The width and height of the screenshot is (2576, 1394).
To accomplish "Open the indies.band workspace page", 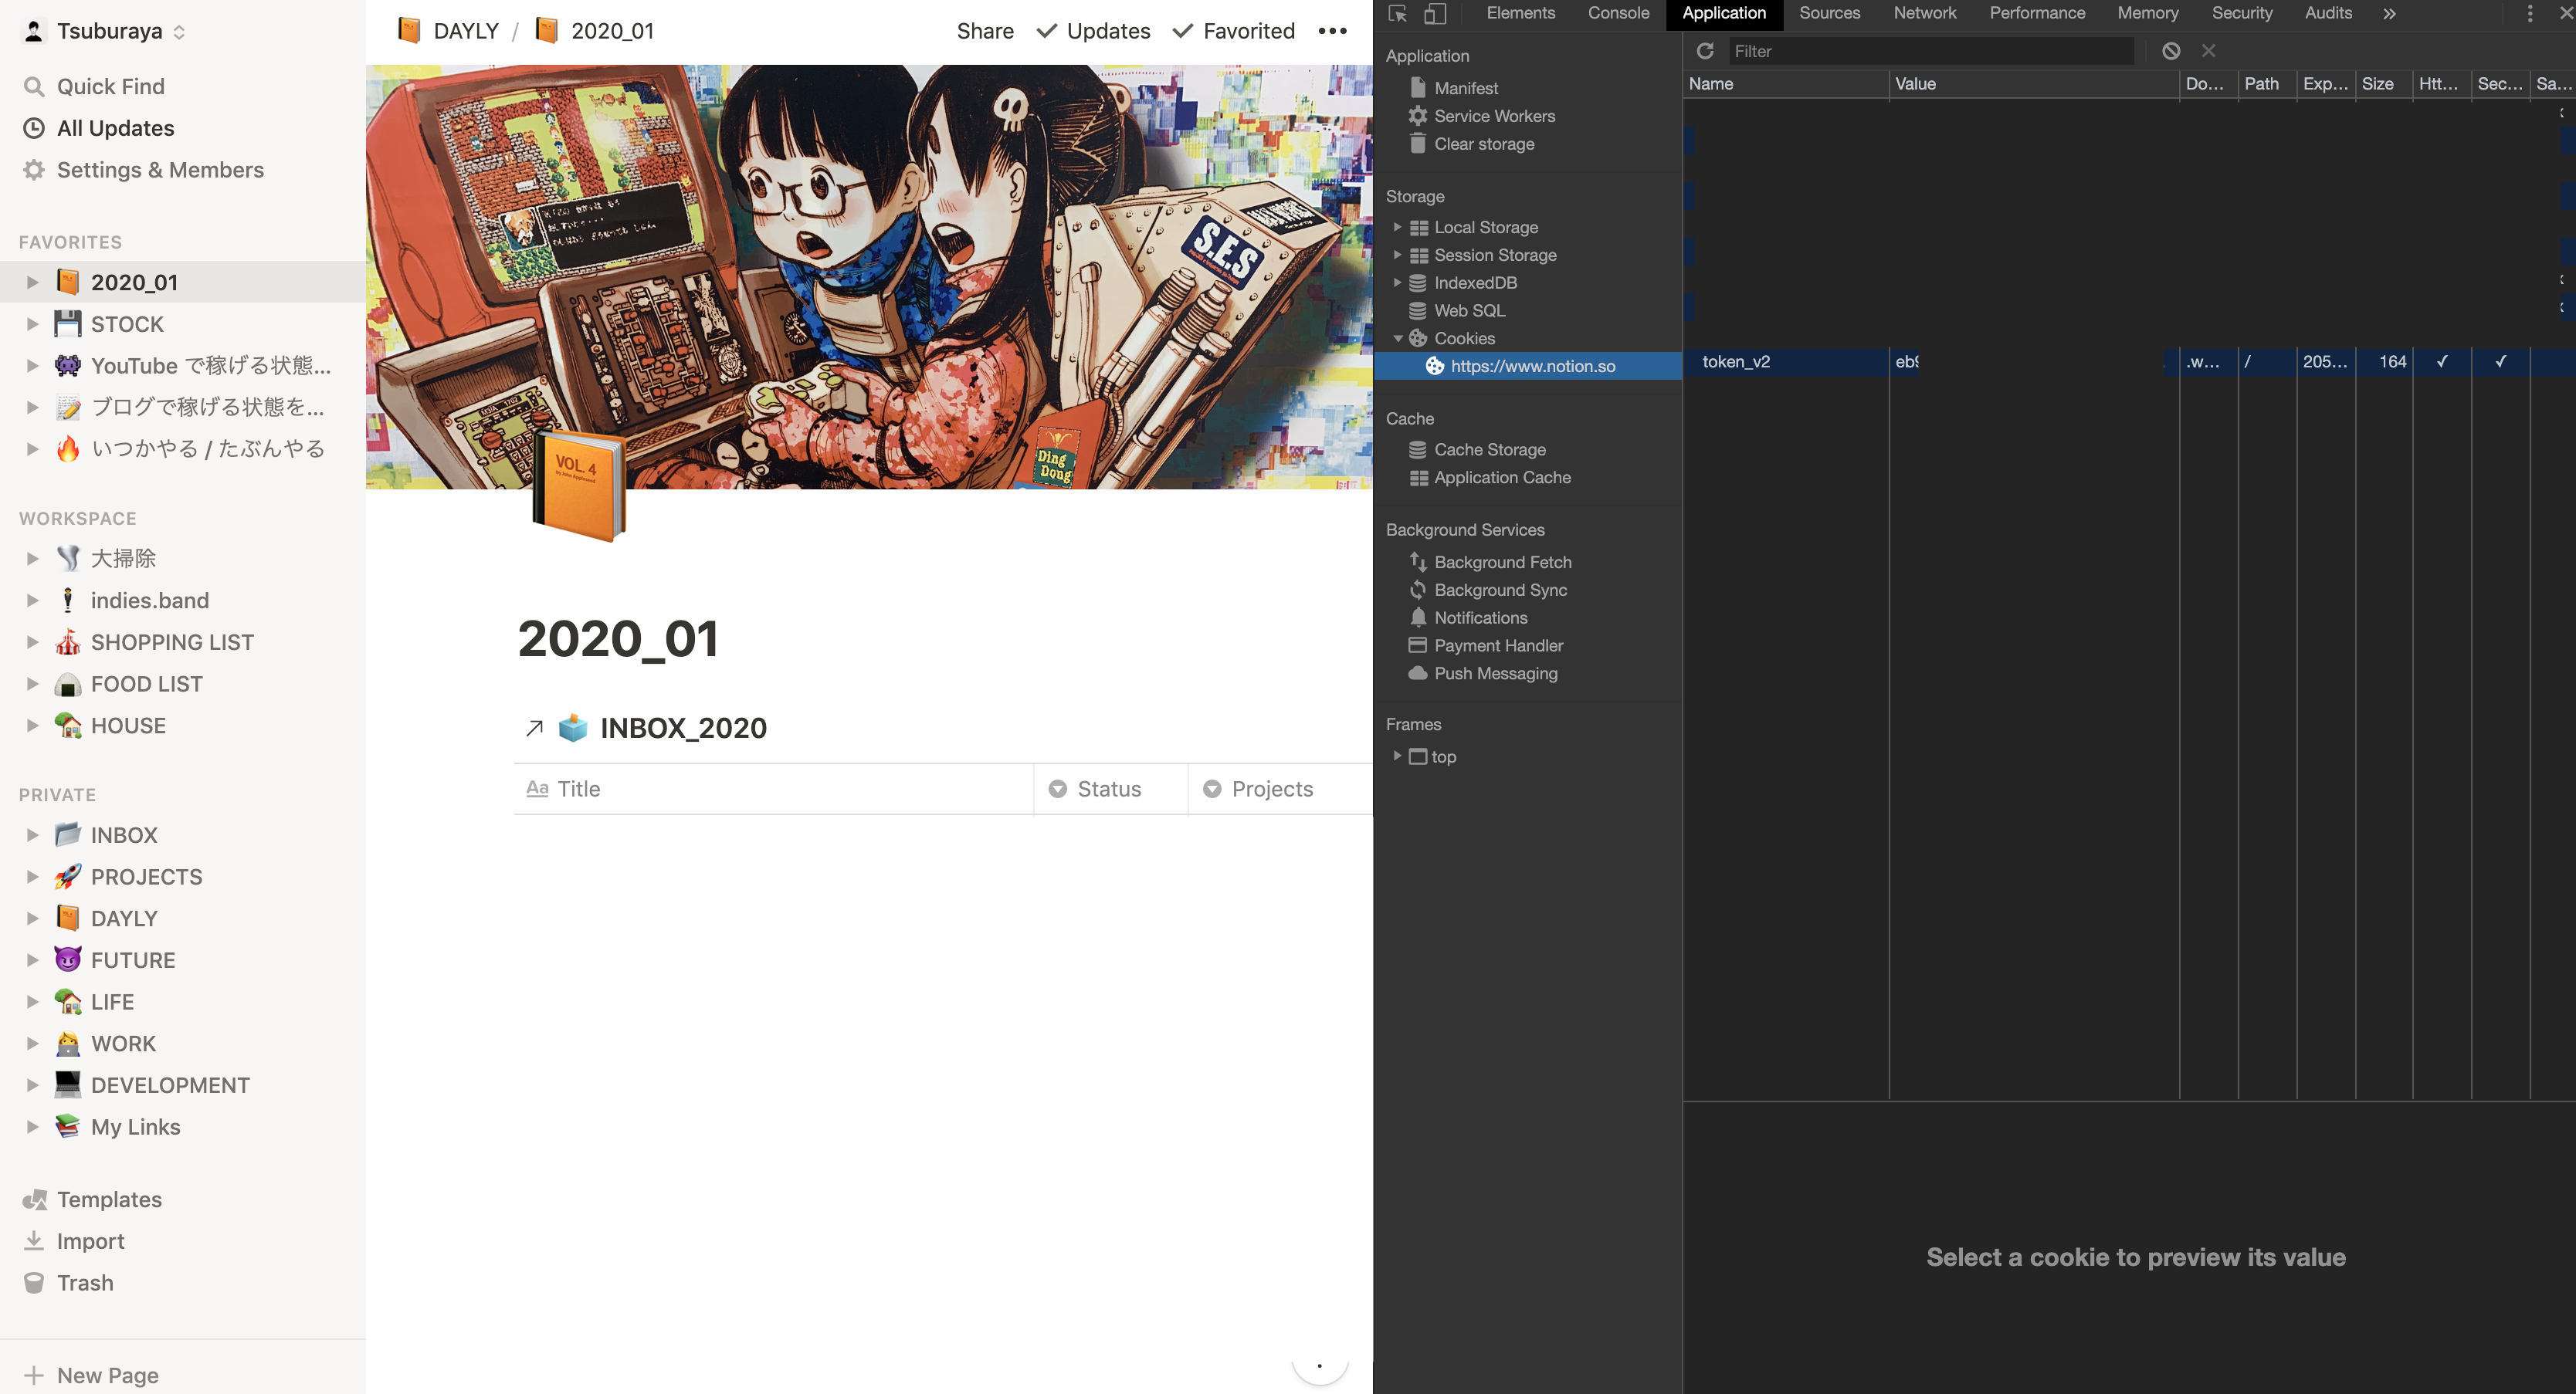I will (149, 601).
